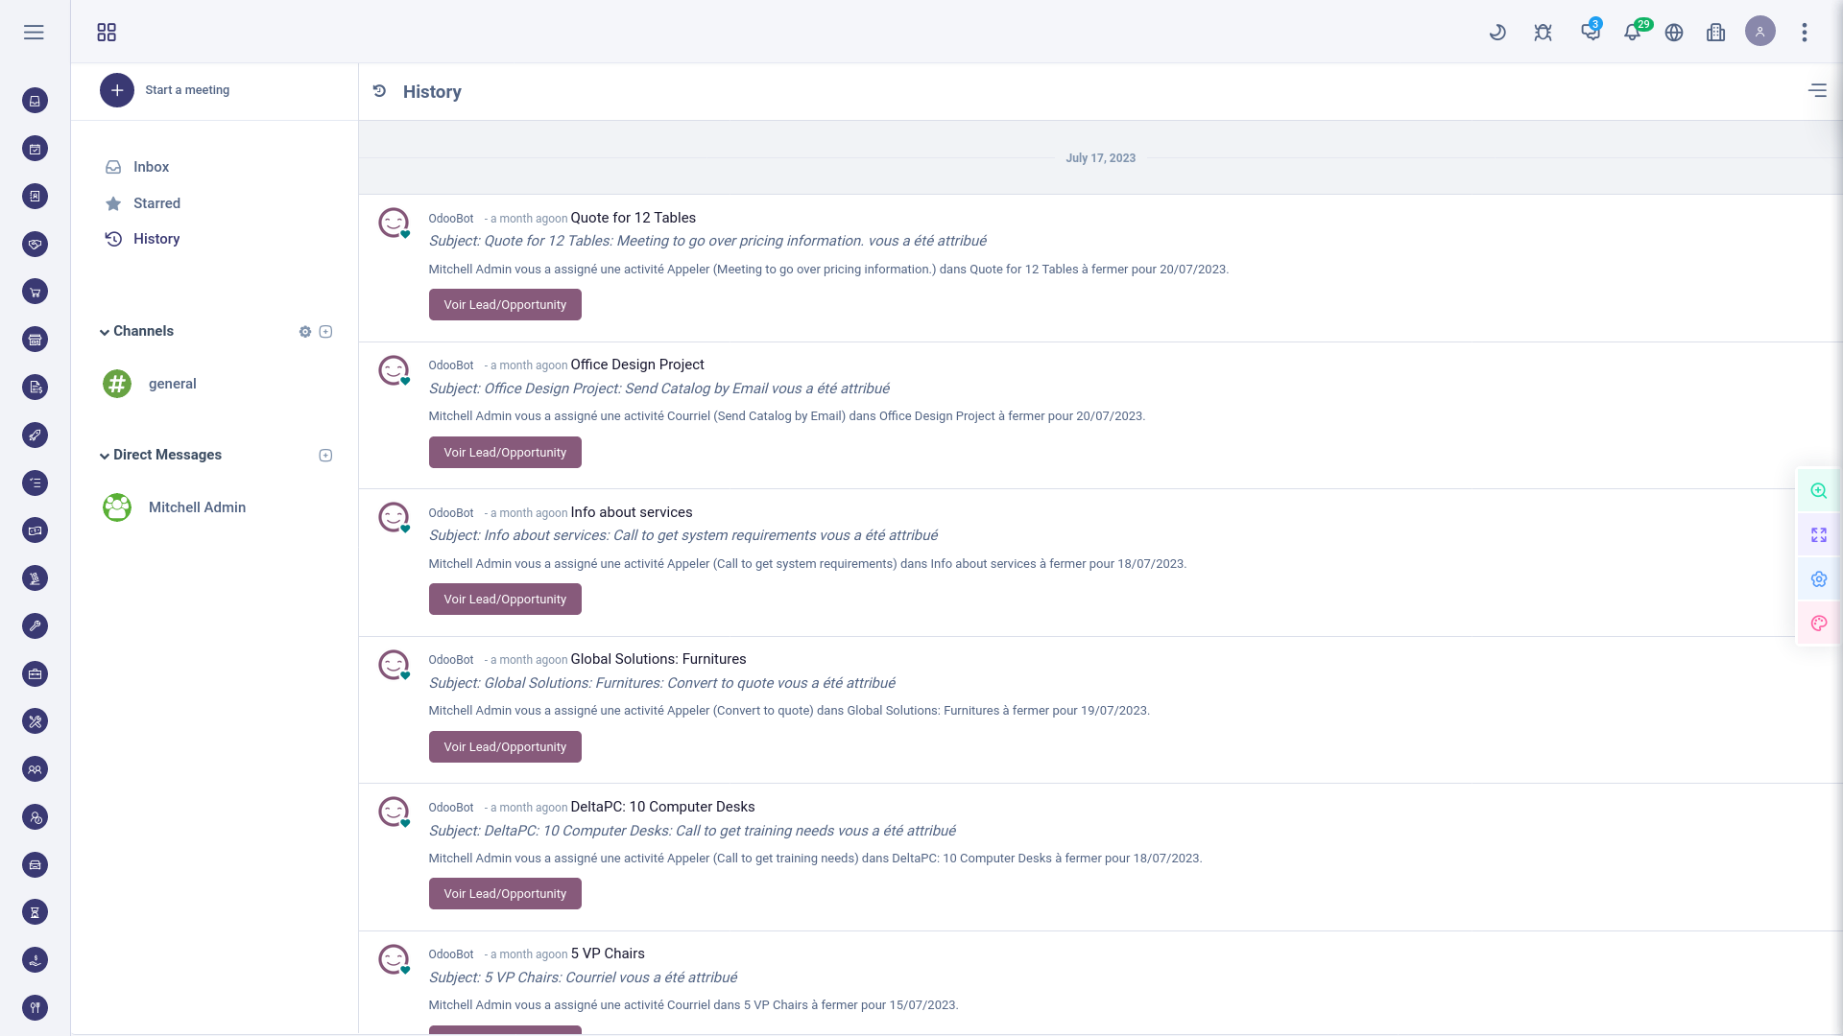Screen dimensions: 1843x1036
Task: Open the apps grid launcher
Action: pyautogui.click(x=107, y=33)
